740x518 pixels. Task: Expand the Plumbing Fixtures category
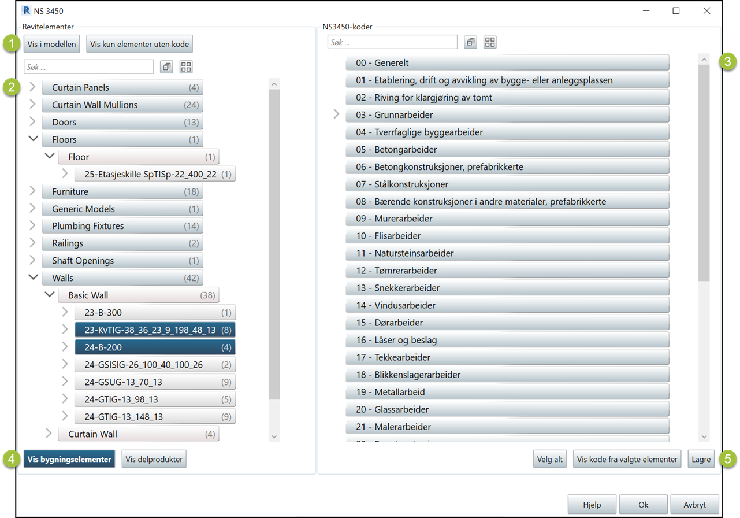tap(32, 225)
